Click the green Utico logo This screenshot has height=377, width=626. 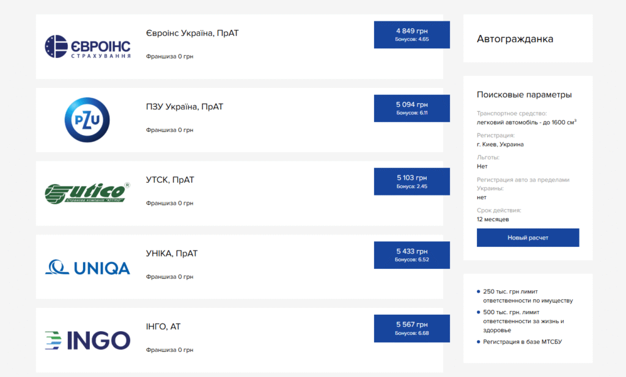(x=87, y=193)
